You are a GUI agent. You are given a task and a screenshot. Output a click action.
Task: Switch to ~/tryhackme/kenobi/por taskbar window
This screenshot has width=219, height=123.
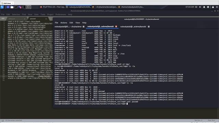pyautogui.click(x=105, y=7)
